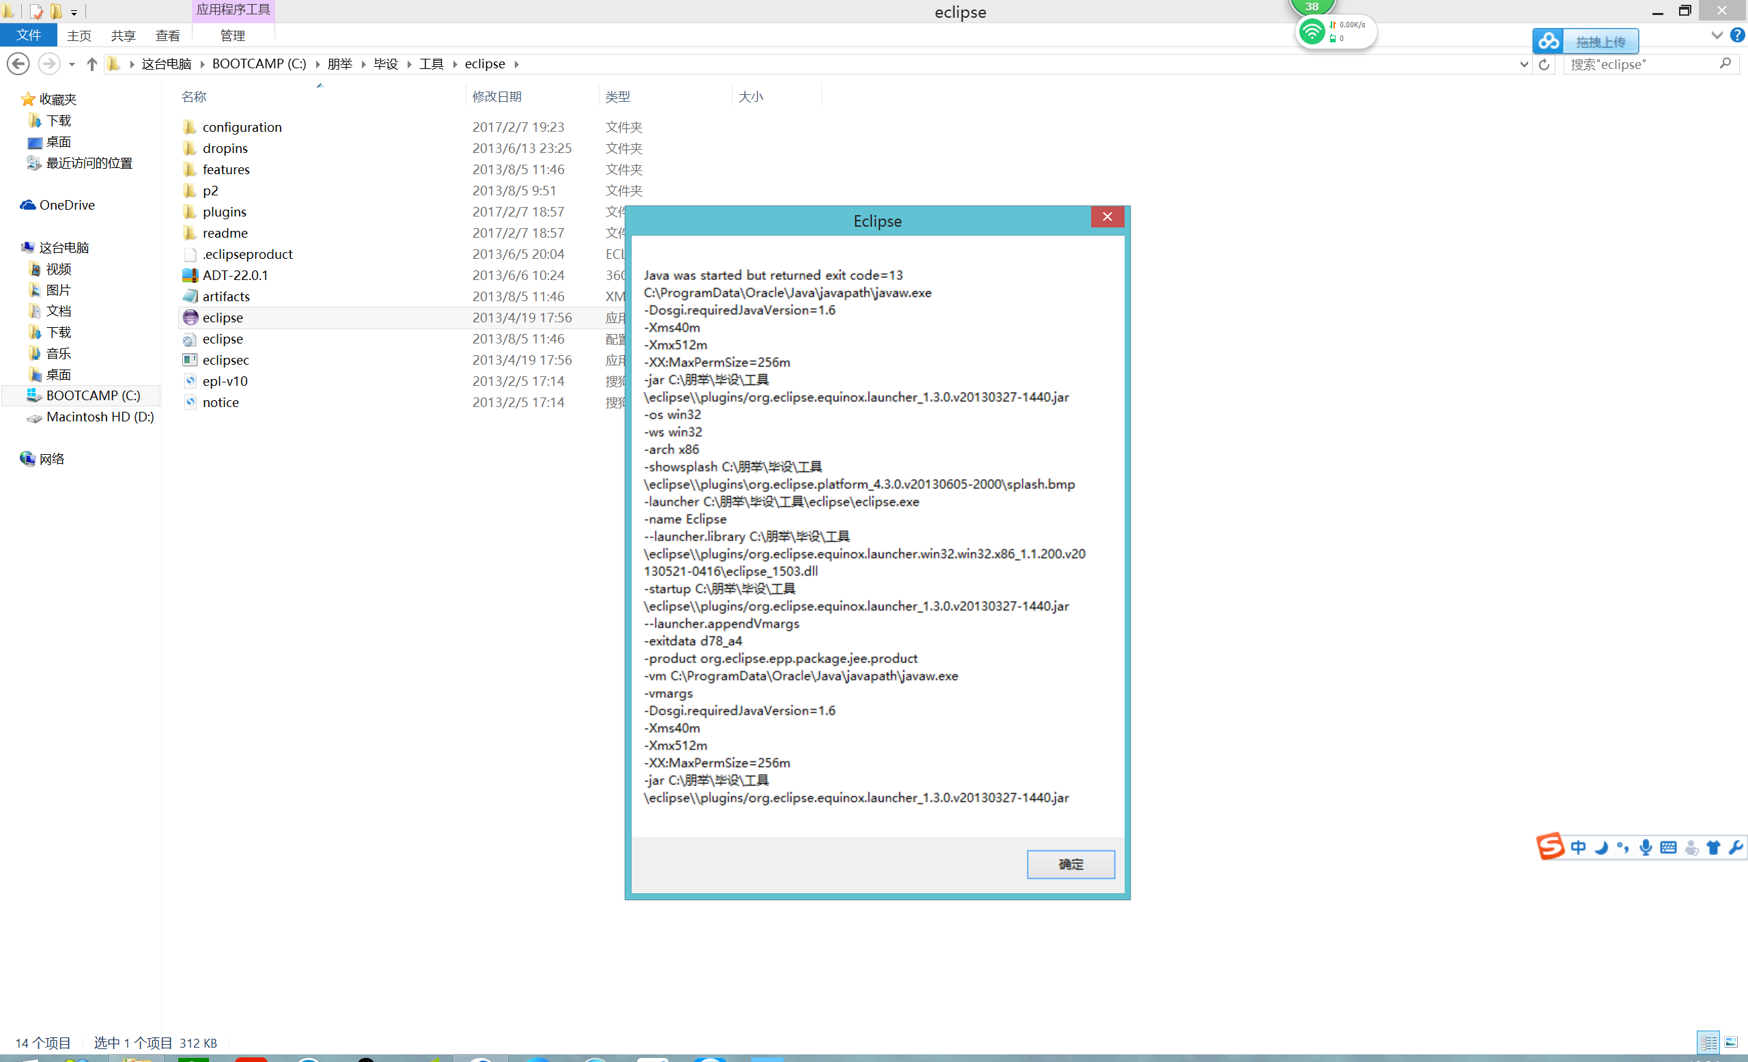The image size is (1748, 1062).
Task: Click the back navigation arrow
Action: [x=18, y=65]
